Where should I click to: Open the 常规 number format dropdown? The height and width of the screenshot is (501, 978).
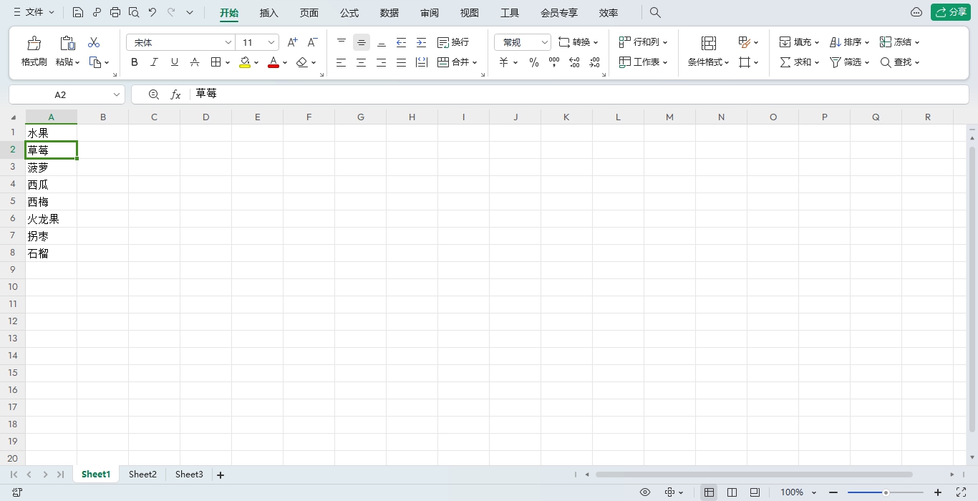[544, 42]
